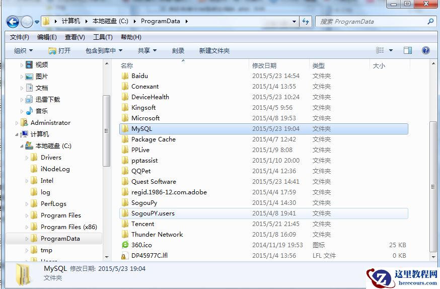Expand the Drivers folder in tree

click(27, 158)
